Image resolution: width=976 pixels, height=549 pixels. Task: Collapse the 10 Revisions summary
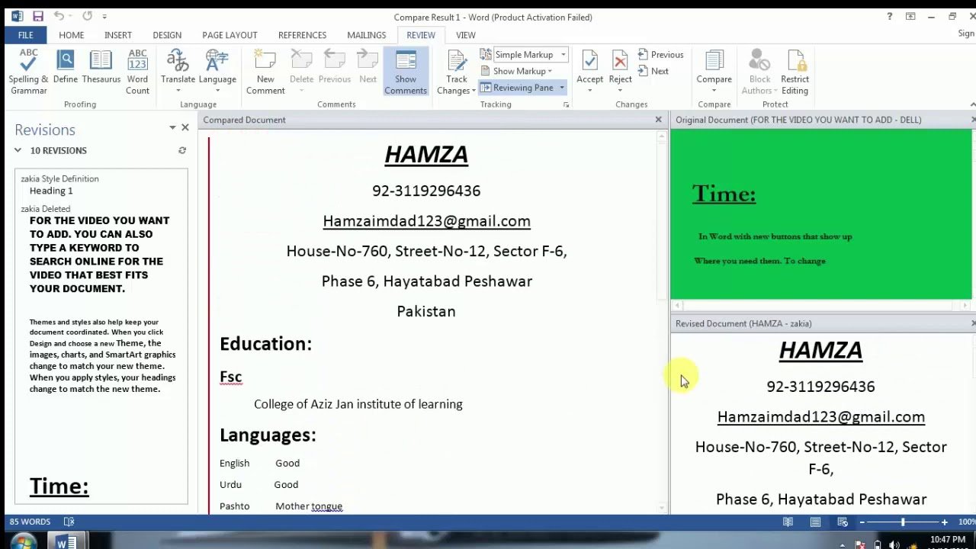click(18, 150)
